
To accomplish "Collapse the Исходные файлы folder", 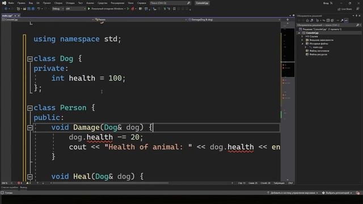I will (302, 44).
